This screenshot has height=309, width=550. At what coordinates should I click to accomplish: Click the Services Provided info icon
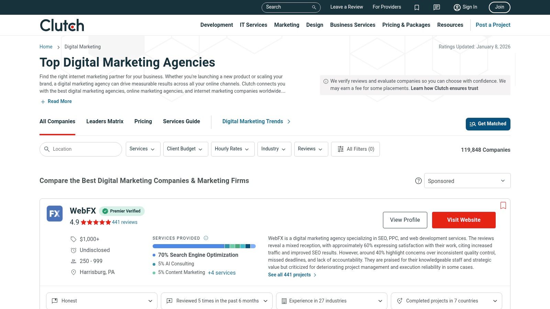pos(206,238)
